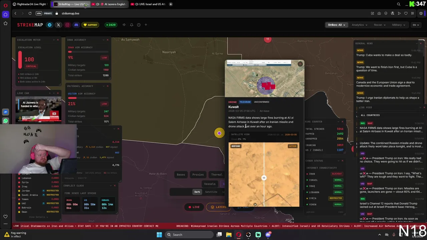Click the before/after satellite comparison handle
The height and width of the screenshot is (240, 427).
[264, 178]
